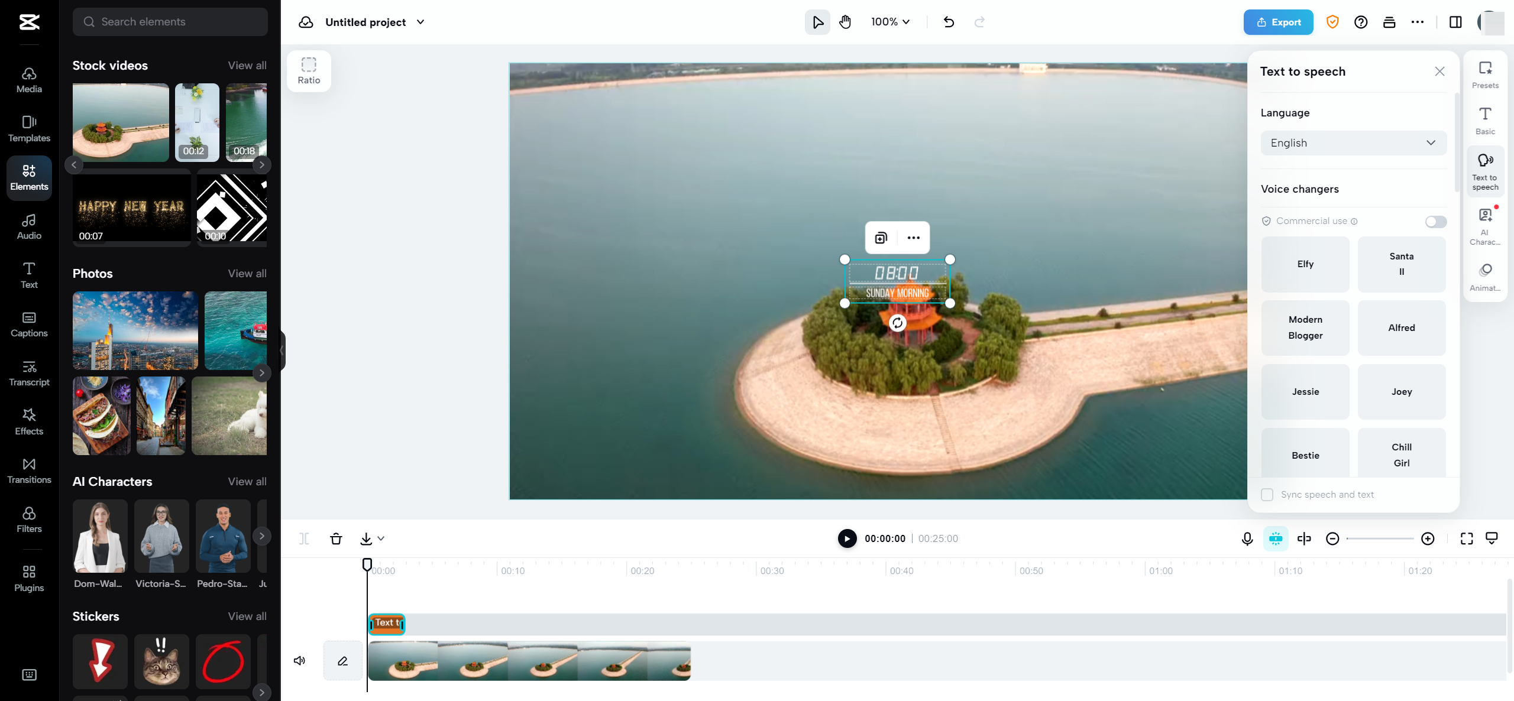Click the Ratio button on canvas
The width and height of the screenshot is (1514, 701).
click(x=309, y=71)
